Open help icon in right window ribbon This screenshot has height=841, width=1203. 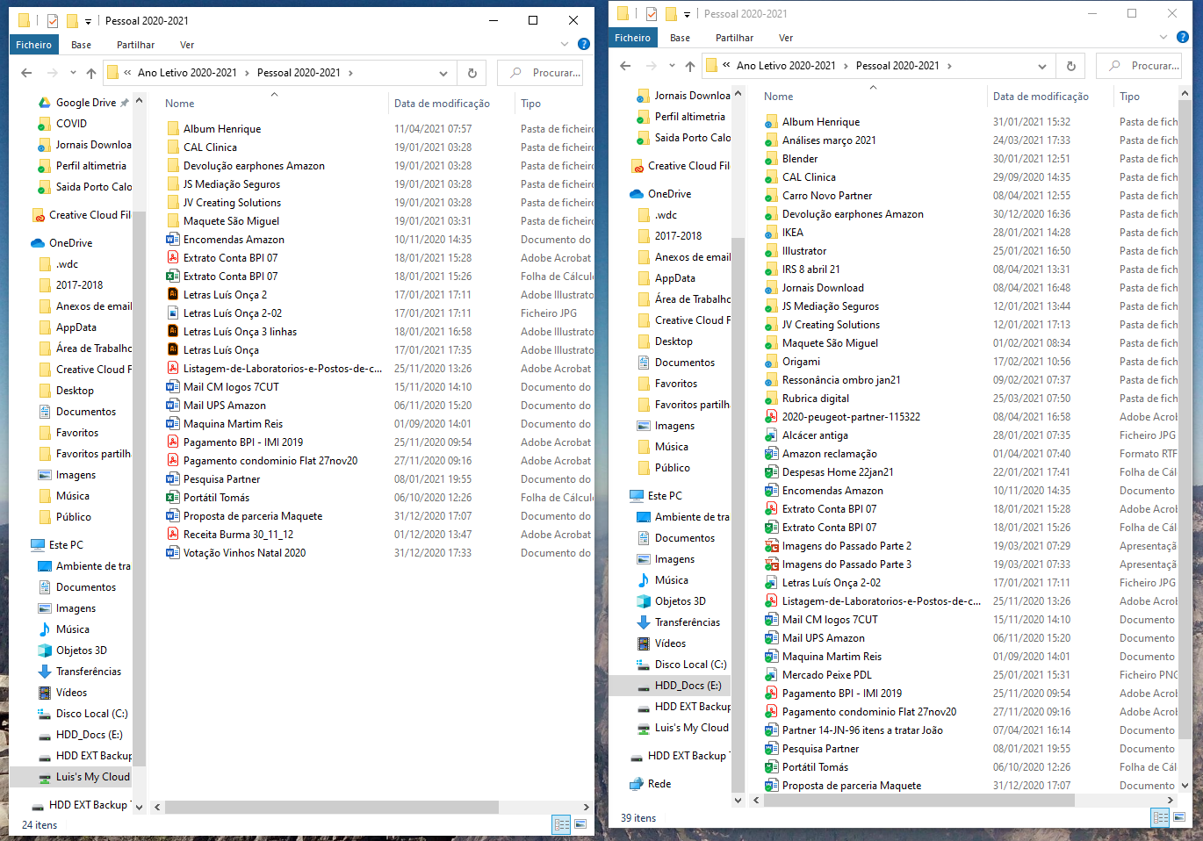(x=1183, y=37)
